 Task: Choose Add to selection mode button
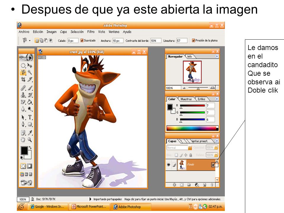tap(41, 41)
